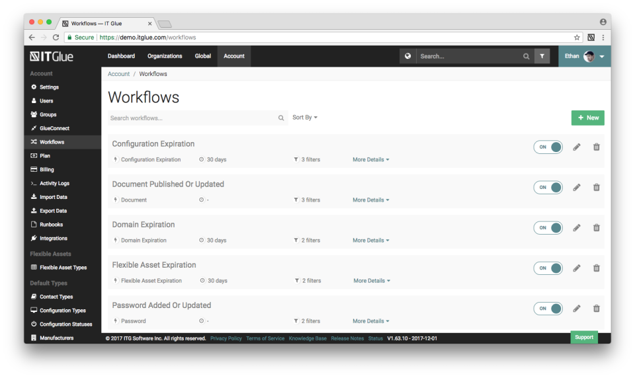Screen dimensions: 635x378
Task: Open the search filter funnel icon
Action: coord(542,56)
